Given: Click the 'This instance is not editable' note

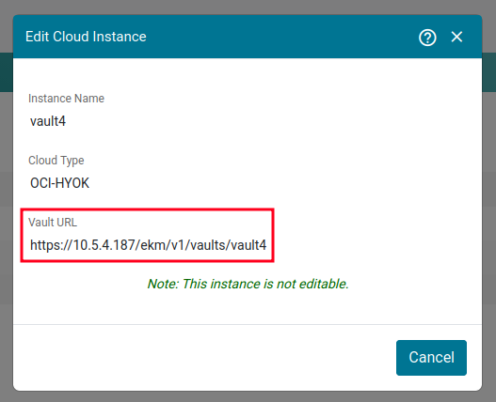Looking at the screenshot, I should 248,284.
